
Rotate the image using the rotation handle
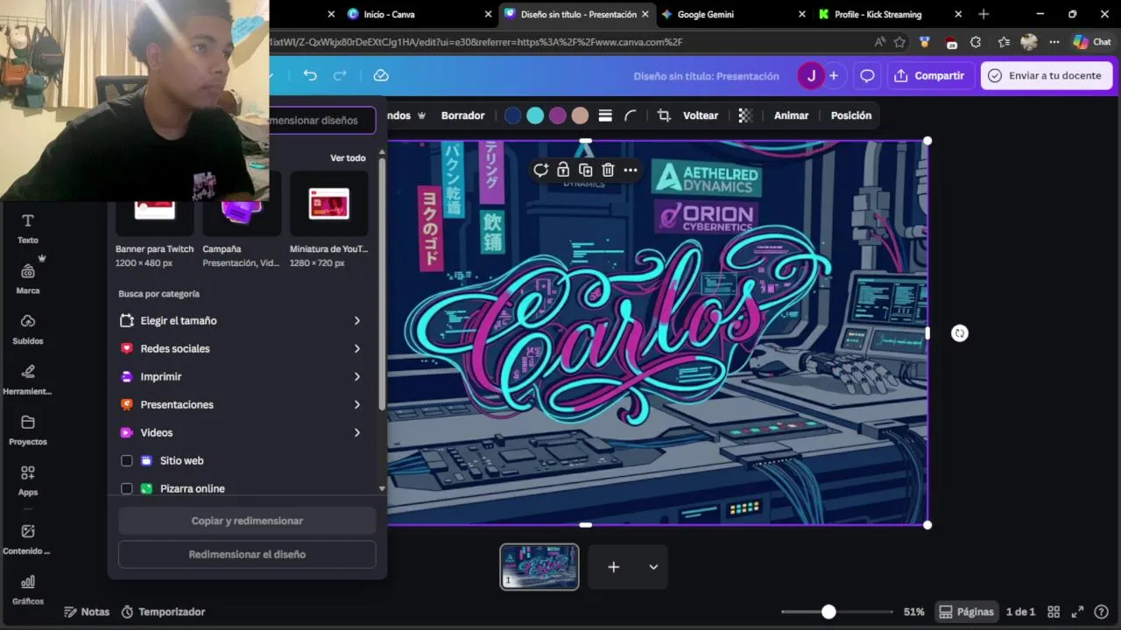pyautogui.click(x=960, y=333)
